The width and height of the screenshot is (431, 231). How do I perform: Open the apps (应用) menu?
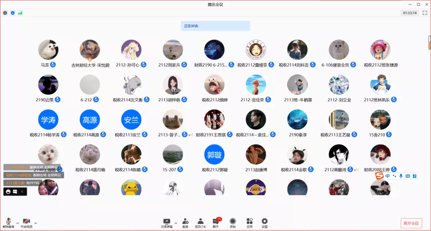(x=249, y=222)
